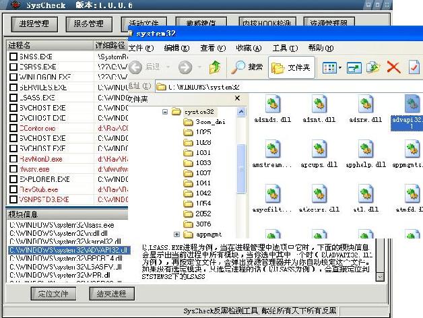Open the 文件(F) menu
Image resolution: width=423 pixels, height=318 pixels.
[141, 49]
